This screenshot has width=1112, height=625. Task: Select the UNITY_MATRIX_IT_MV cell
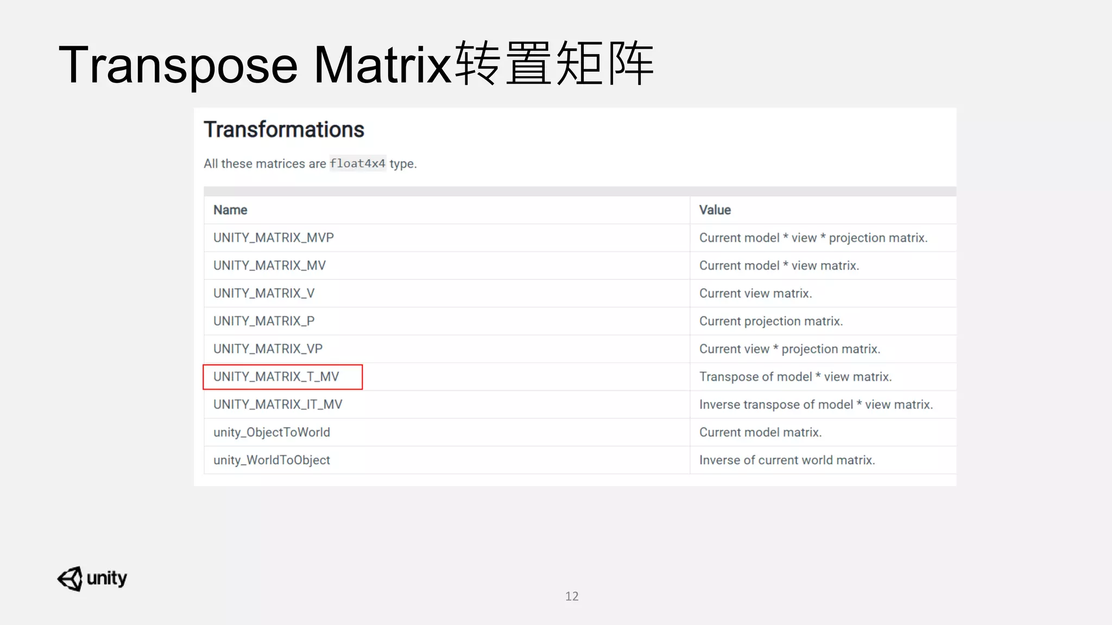click(x=277, y=405)
